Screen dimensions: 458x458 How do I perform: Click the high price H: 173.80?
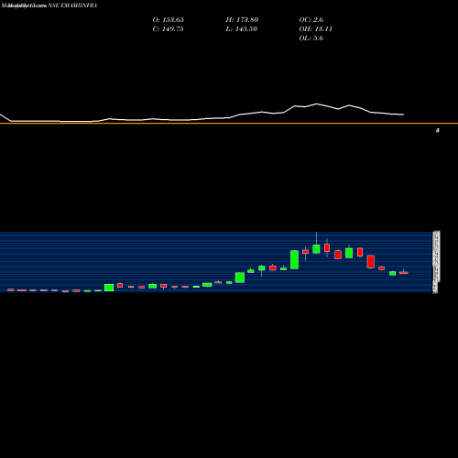242,20
